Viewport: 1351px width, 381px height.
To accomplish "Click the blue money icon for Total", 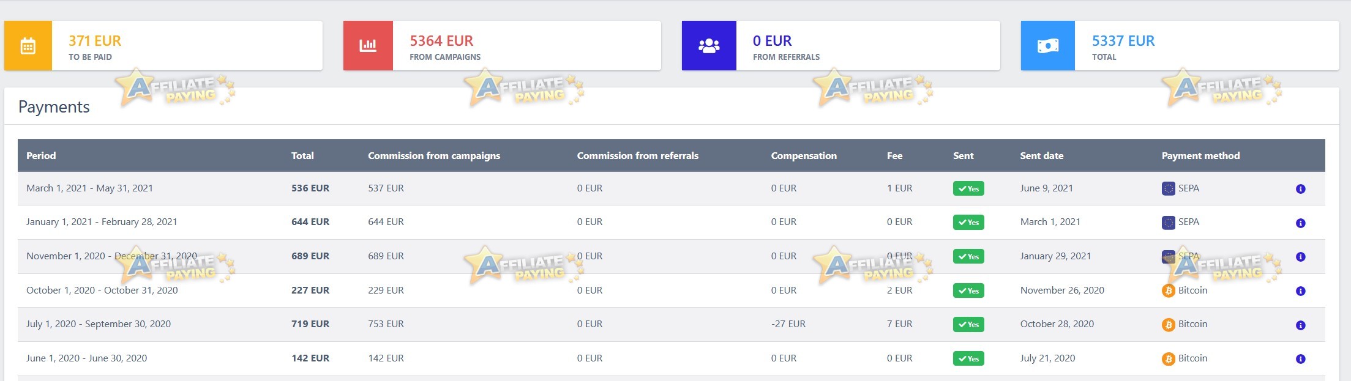I will point(1048,46).
